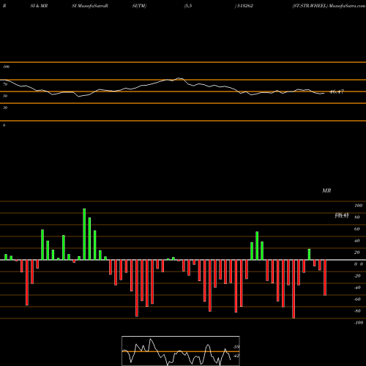The image size is (366, 366).
Task: Click the RSI current value label 46.47
Action: click(337, 91)
